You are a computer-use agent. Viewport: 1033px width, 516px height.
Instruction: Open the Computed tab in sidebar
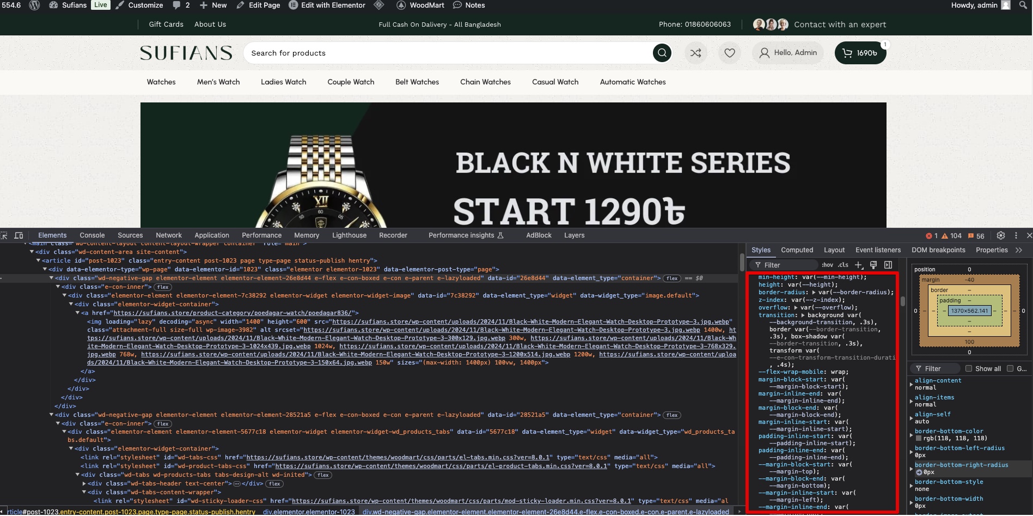pyautogui.click(x=797, y=250)
